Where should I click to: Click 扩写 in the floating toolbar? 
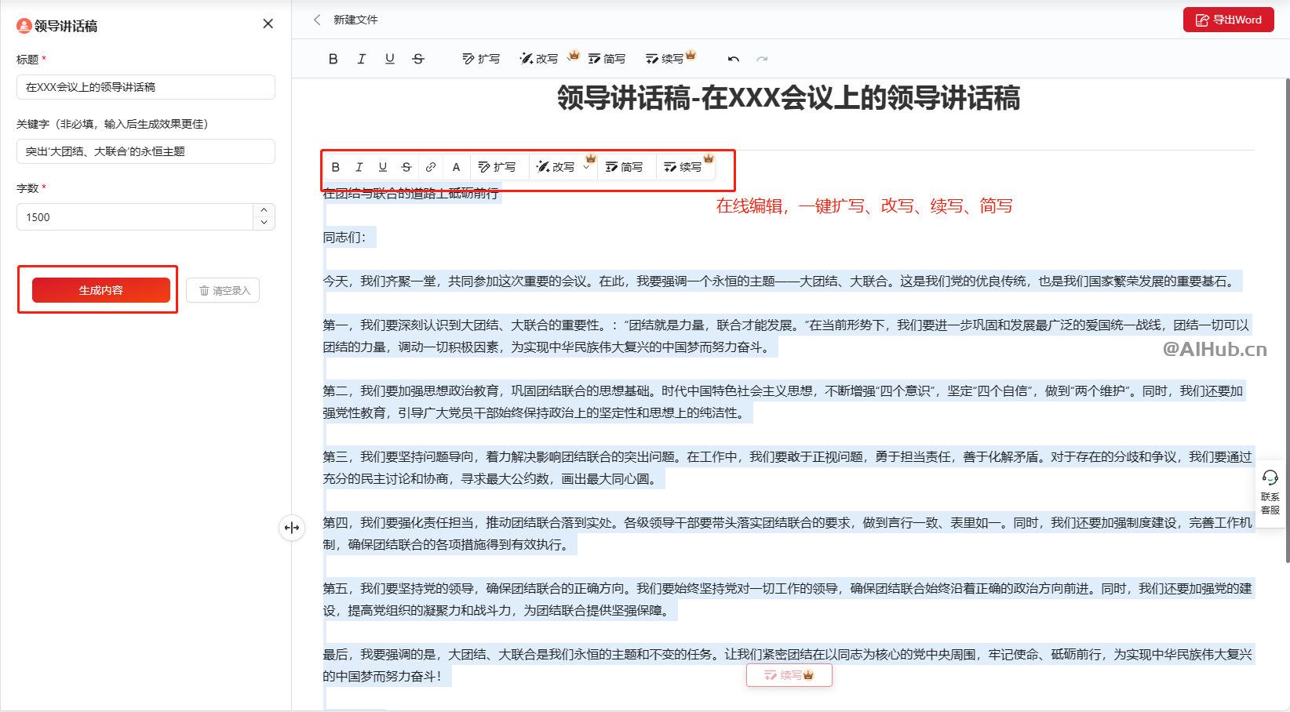[x=497, y=167]
